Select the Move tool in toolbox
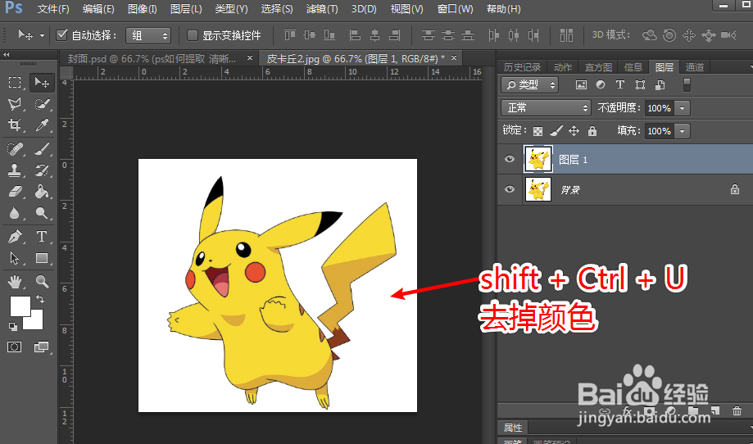753x444 pixels. coord(42,83)
